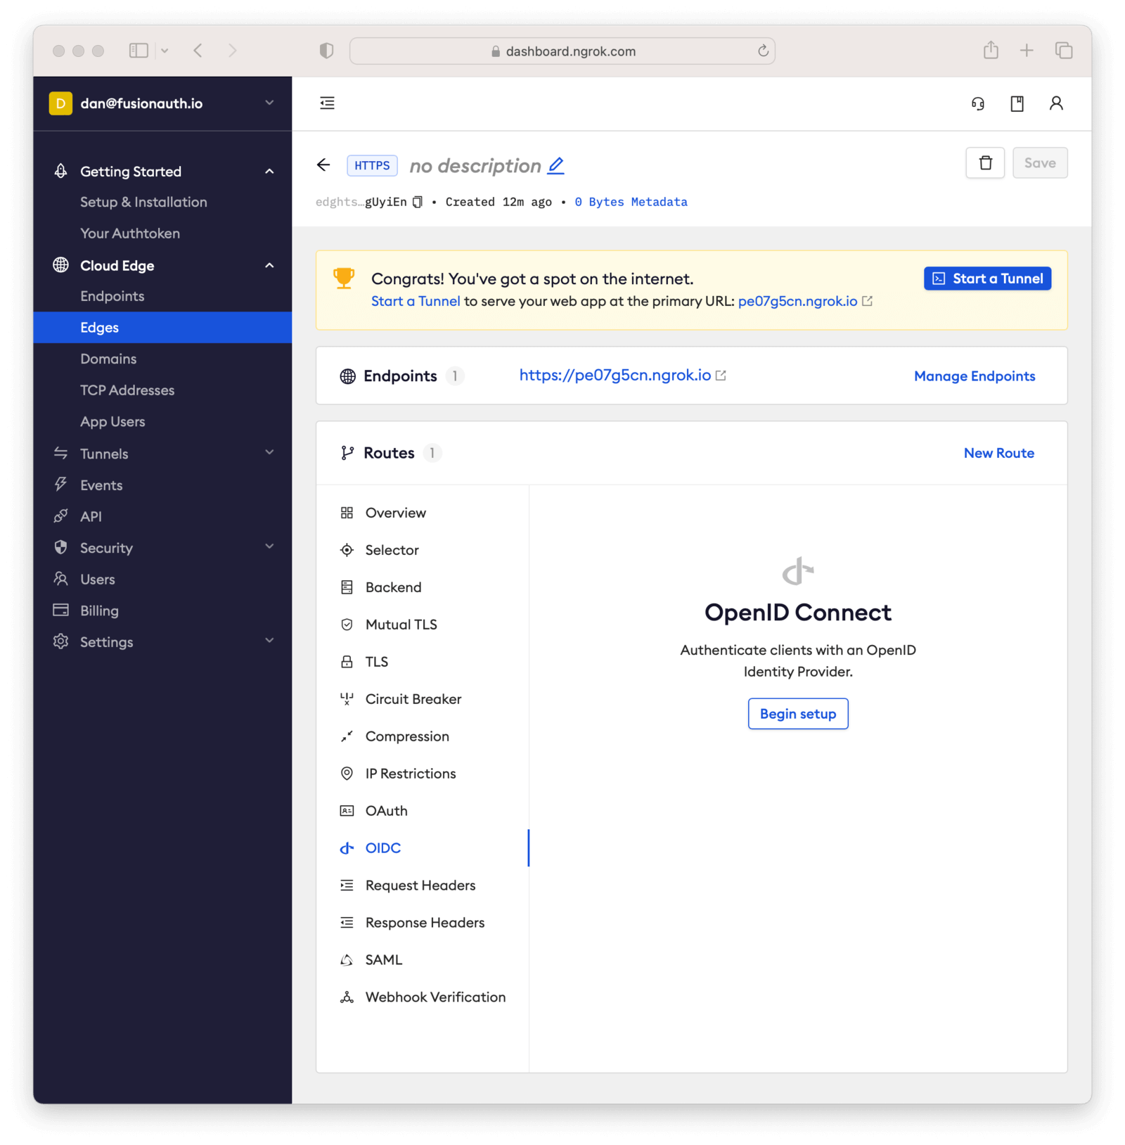The image size is (1125, 1145).
Task: Select the Request Headers route tab
Action: point(423,885)
